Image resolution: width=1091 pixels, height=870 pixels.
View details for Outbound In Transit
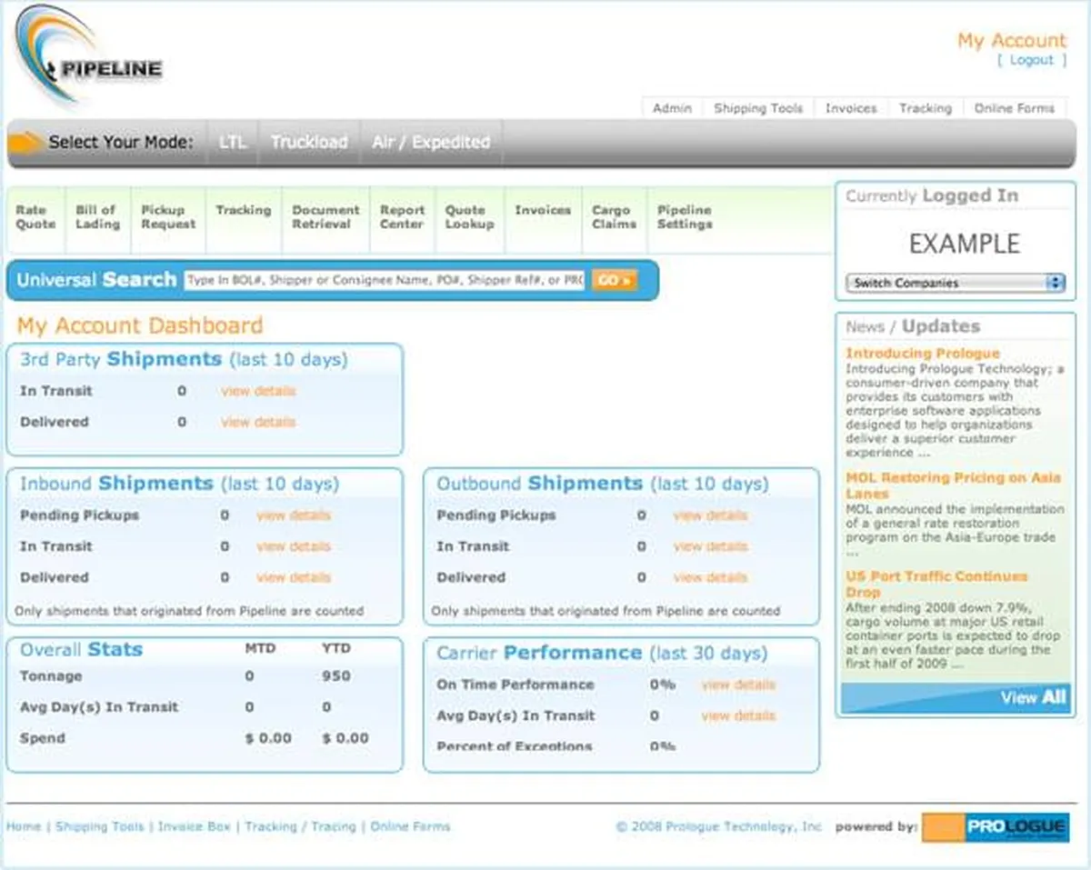point(710,546)
